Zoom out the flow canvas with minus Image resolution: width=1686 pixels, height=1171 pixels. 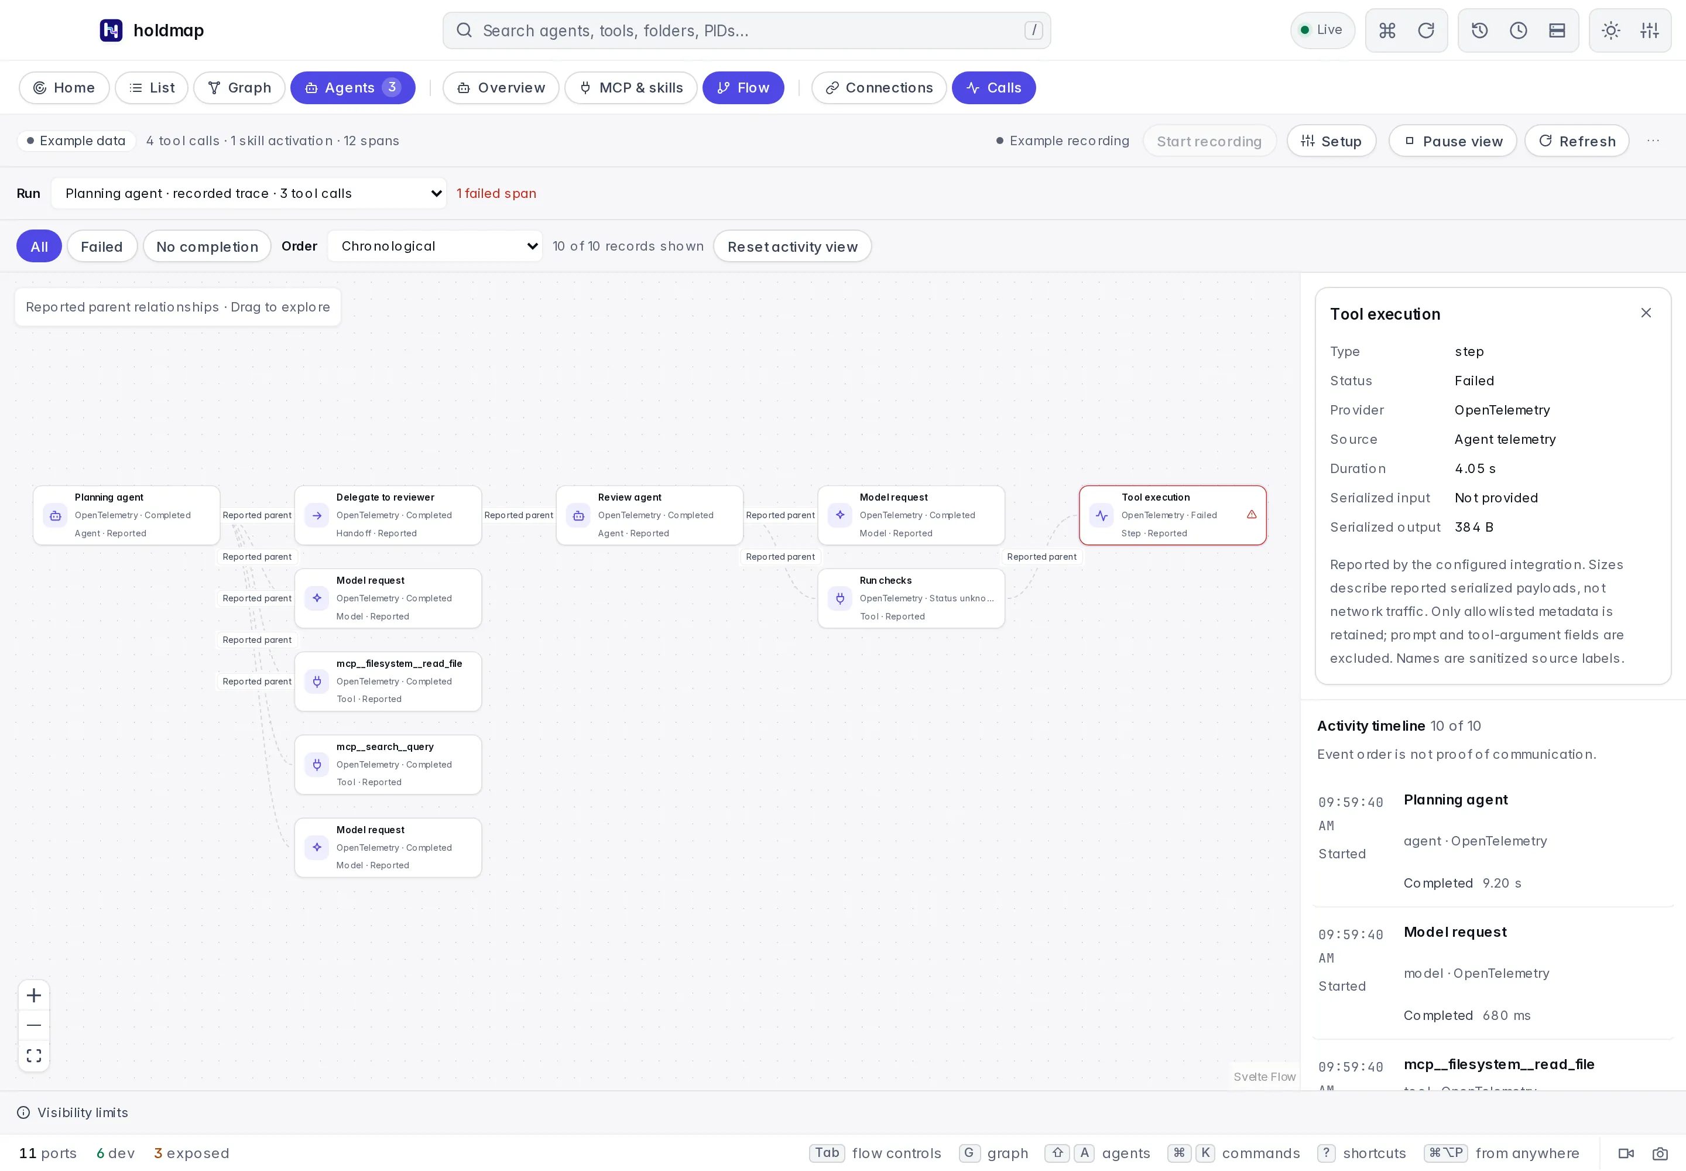[x=34, y=1025]
